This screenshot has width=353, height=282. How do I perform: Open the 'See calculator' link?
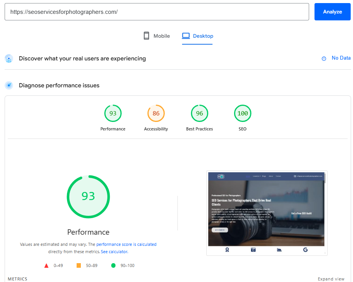pyautogui.click(x=114, y=252)
